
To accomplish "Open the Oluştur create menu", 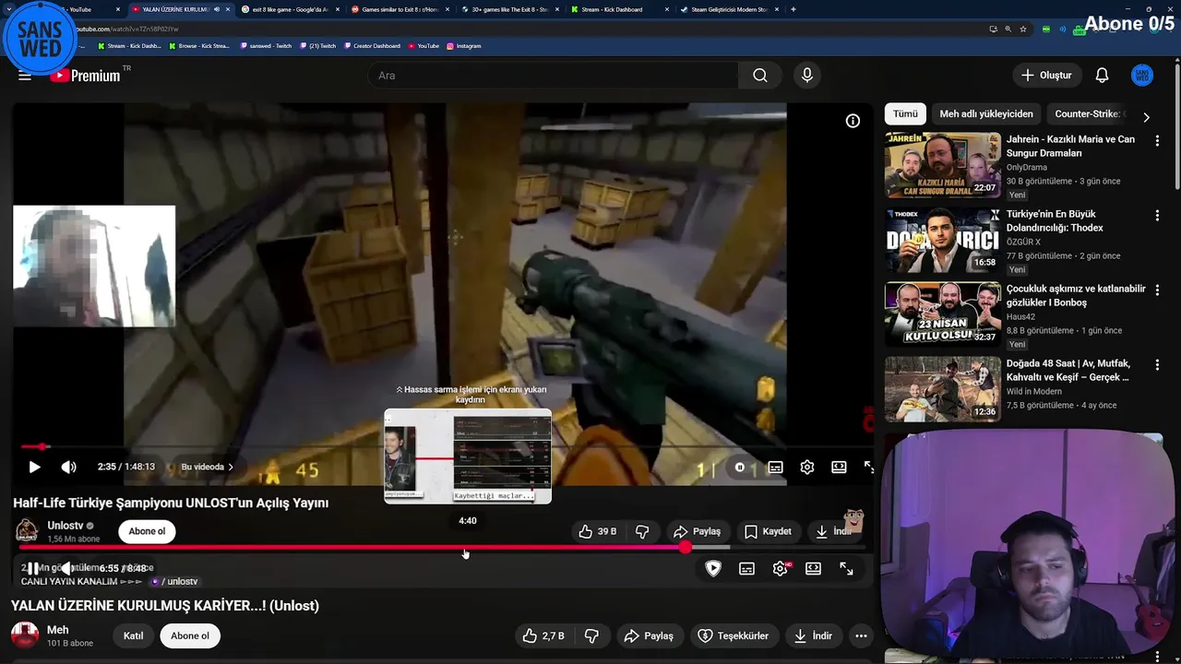I will 1047,76.
